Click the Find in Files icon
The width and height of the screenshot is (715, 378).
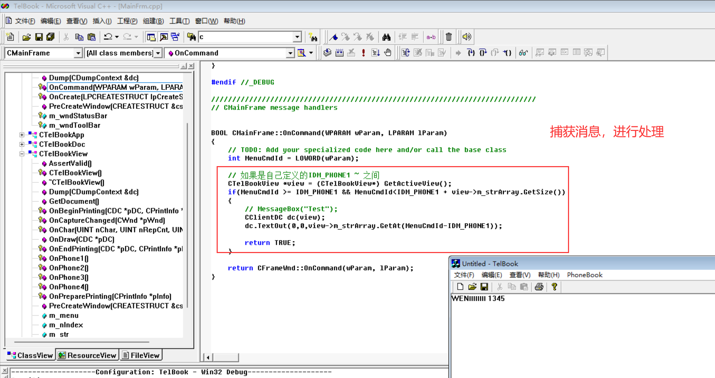pyautogui.click(x=191, y=37)
